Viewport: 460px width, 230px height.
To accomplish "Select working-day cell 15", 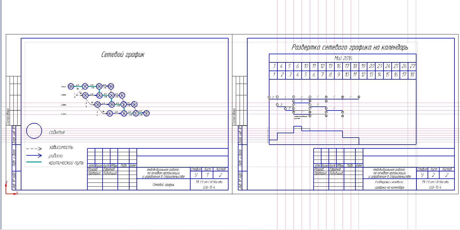I will 388,75.
